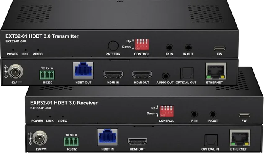Click the receiver 'Up' switch direction label
Screen dimensions: 268x156
(153, 108)
